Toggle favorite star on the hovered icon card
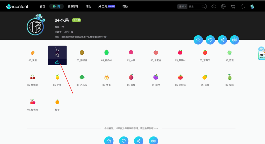This screenshot has height=144, width=265. tap(57, 55)
